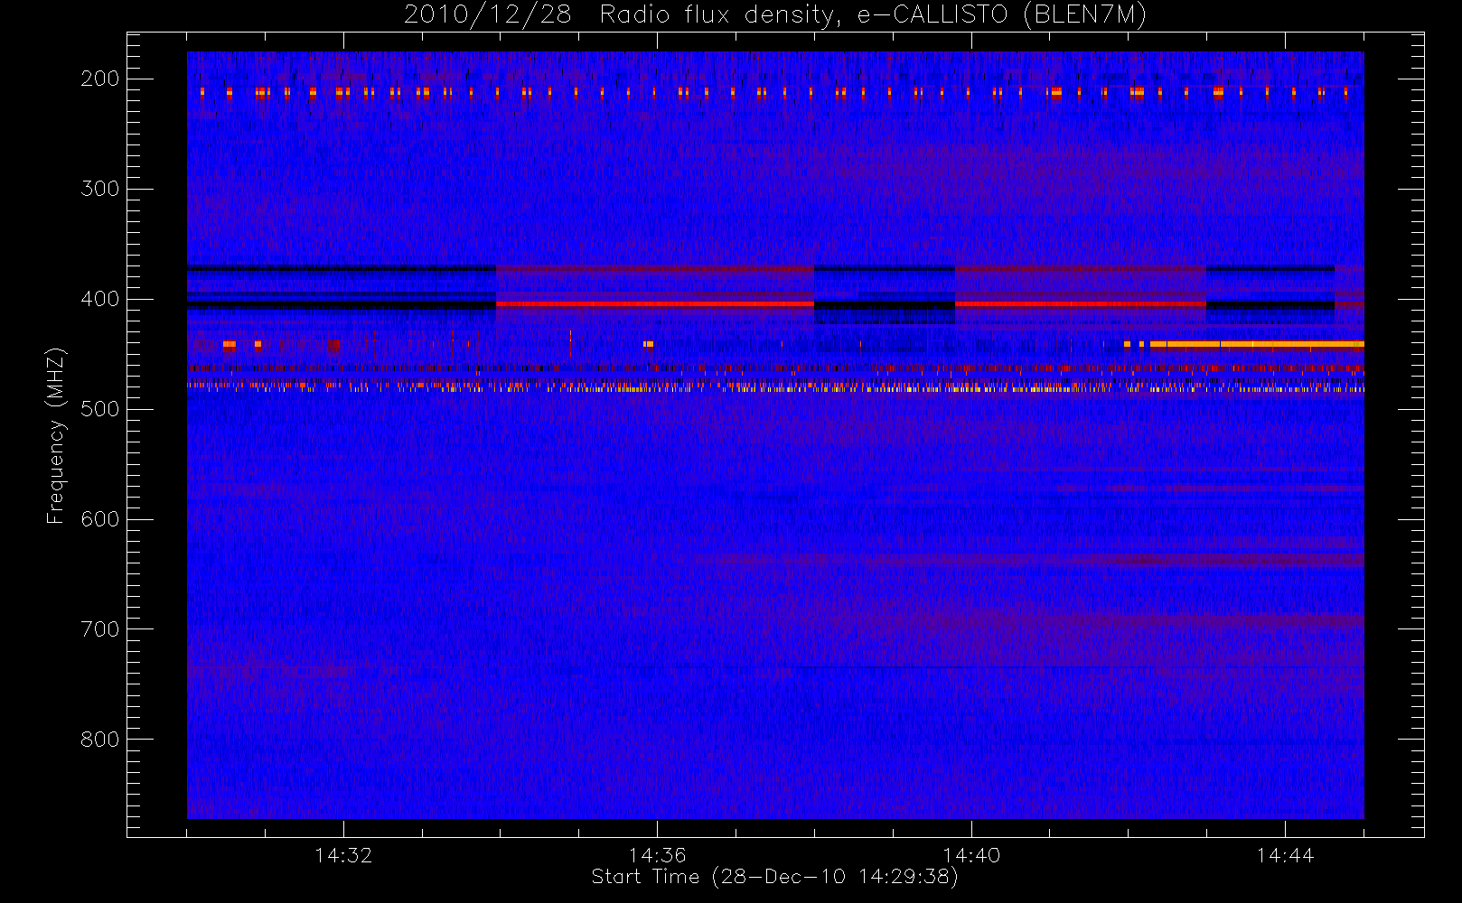Select the 700 frequency tick label
Screen dimensions: 1462x903
tap(100, 629)
